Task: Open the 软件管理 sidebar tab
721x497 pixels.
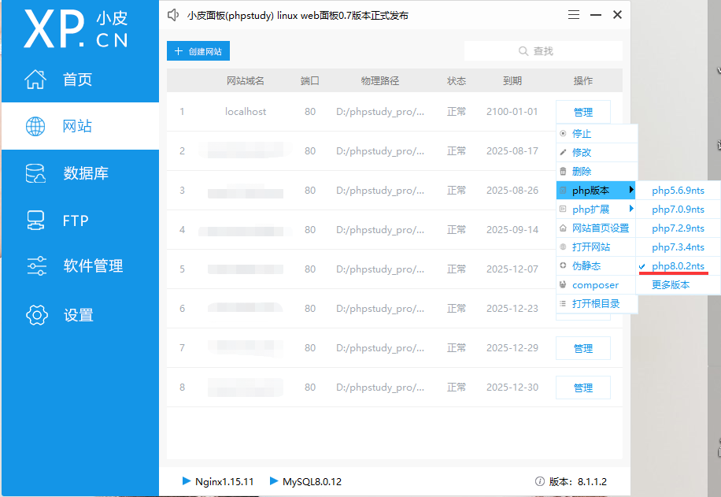Action: 80,266
